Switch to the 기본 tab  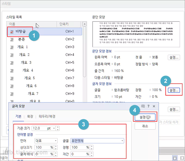18,116
